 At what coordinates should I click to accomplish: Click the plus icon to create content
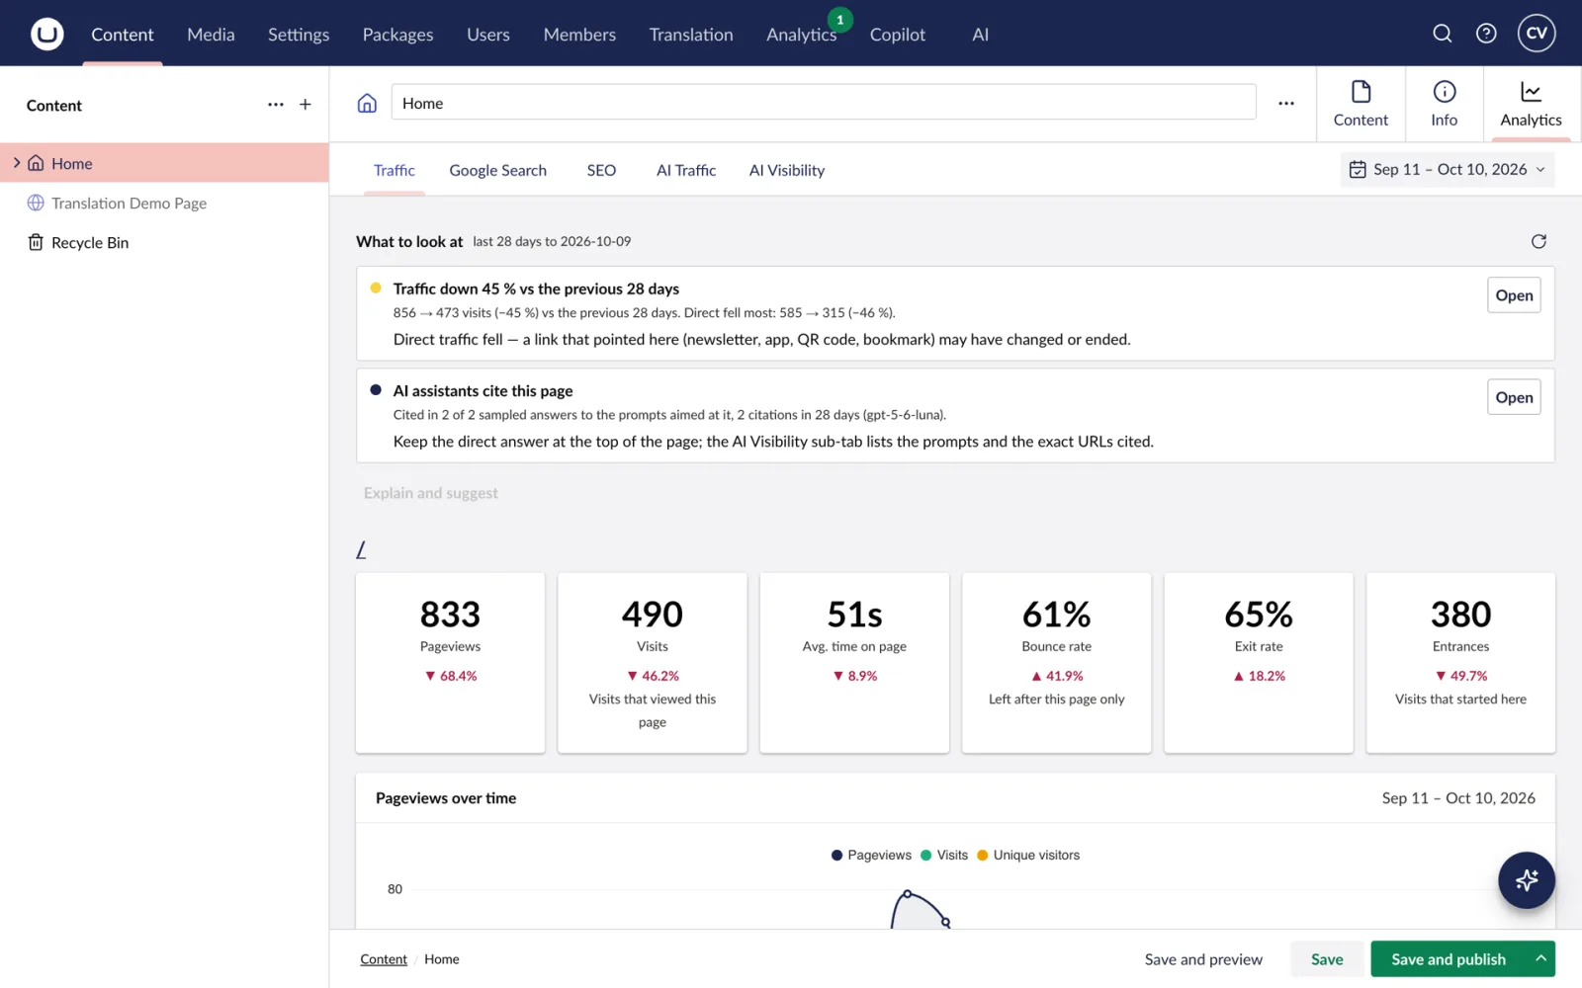(x=306, y=105)
